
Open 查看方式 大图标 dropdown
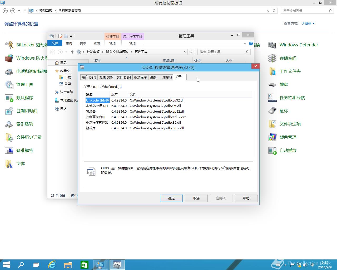[x=308, y=23]
